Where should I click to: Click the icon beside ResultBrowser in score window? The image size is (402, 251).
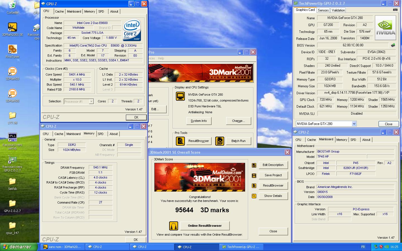pos(254,186)
